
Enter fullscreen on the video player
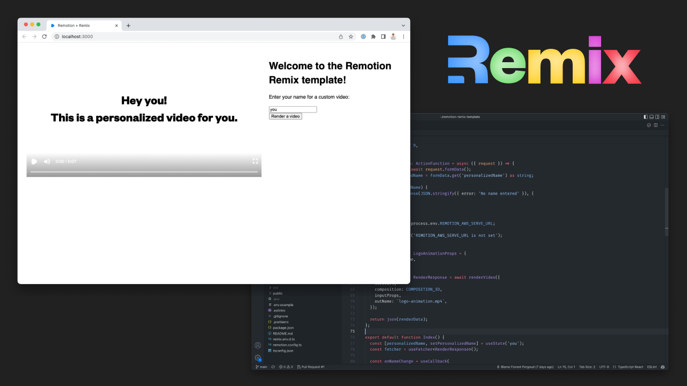255,161
